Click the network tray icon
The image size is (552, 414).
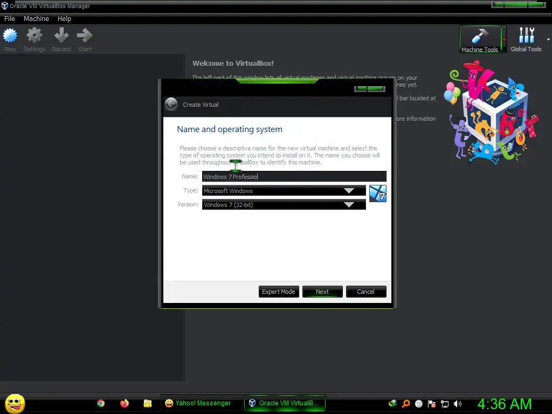445,404
